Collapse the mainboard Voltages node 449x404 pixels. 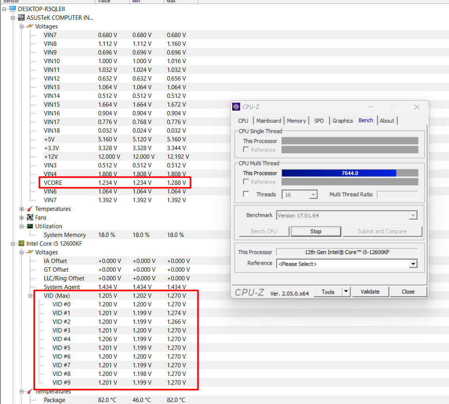click(21, 26)
